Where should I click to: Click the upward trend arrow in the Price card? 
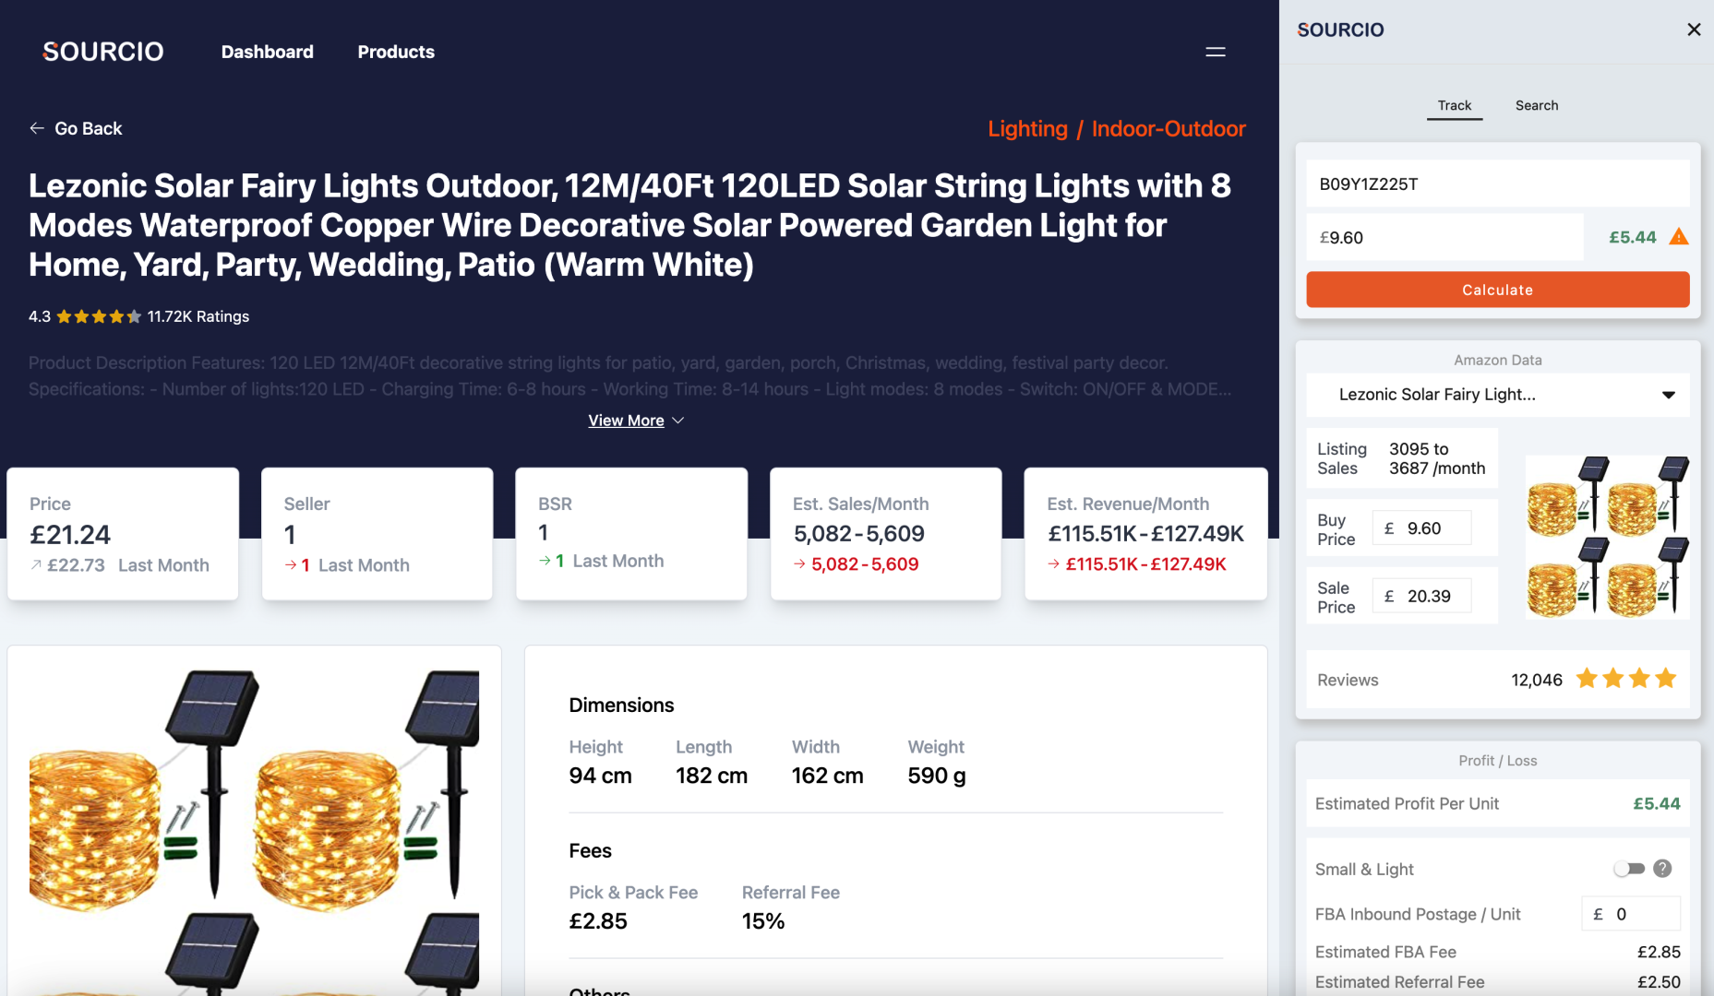pos(38,565)
